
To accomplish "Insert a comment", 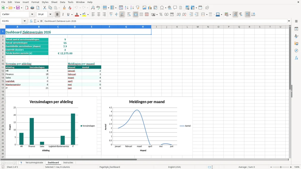I will tap(175, 8).
